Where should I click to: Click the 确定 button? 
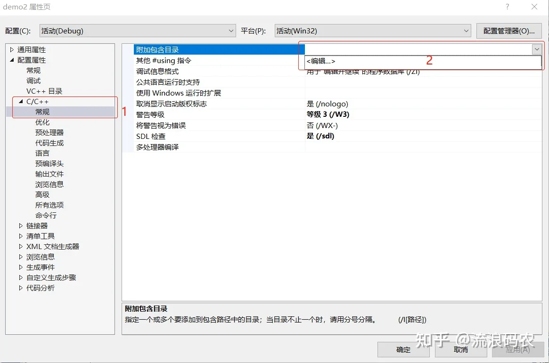pos(403,349)
